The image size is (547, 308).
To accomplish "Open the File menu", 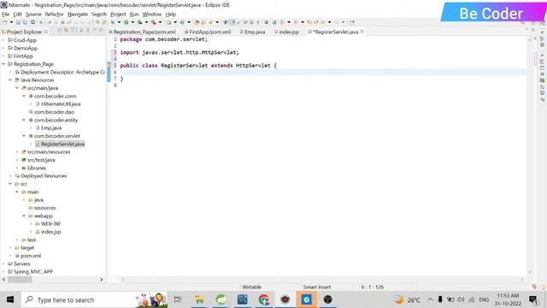I will 6,15.
